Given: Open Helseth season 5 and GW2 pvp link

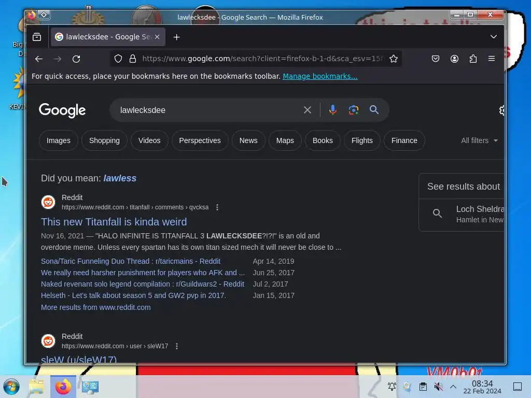Looking at the screenshot, I should [133, 295].
